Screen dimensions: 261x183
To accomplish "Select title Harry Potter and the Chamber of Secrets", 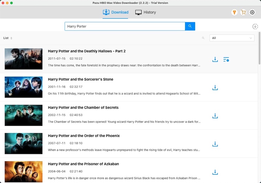I will point(83,107).
